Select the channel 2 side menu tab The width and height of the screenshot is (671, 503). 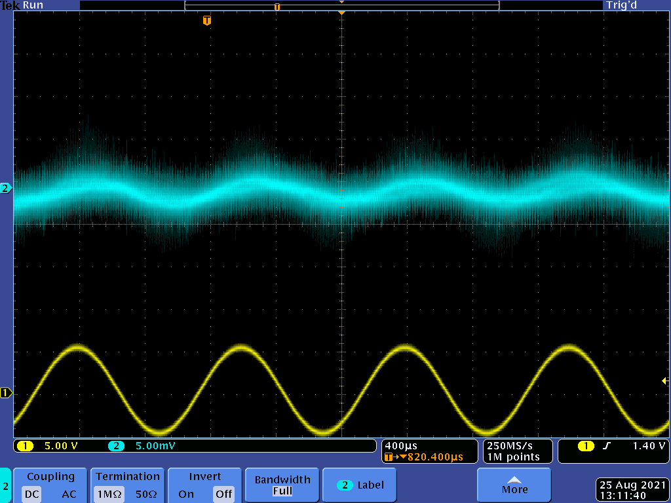click(6, 486)
